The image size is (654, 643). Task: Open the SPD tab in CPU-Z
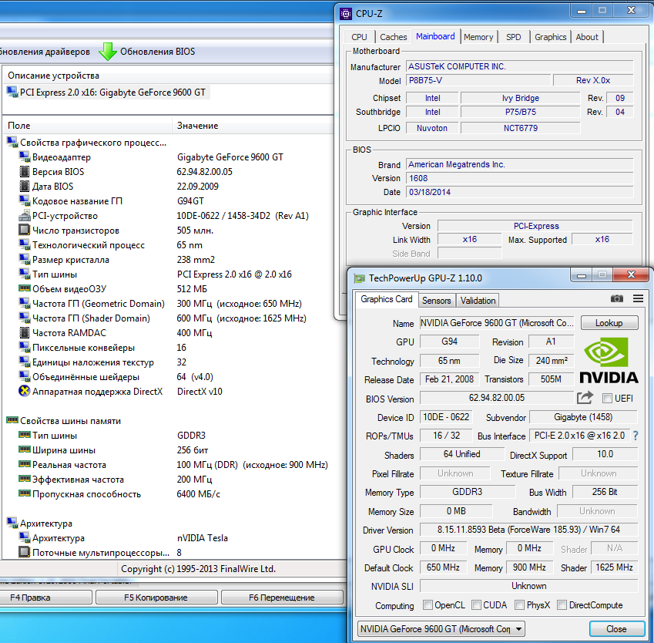coord(514,37)
